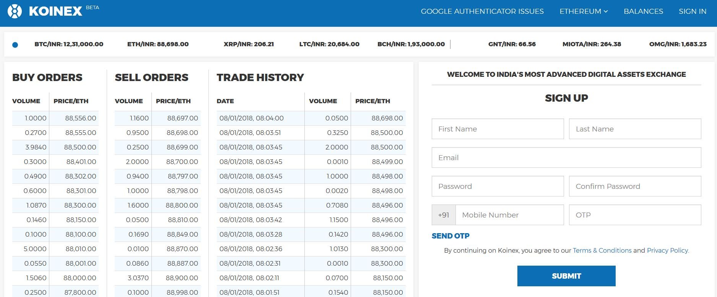Open Terms & Conditions link
Screen dimensions: 717x297
[602, 250]
